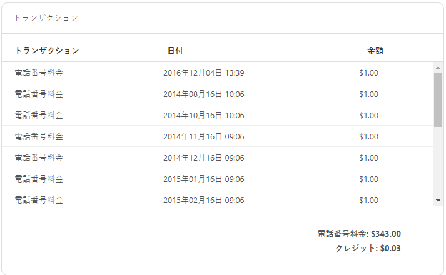Click the $1.00 amount for 2014年08月16日
This screenshot has width=446, height=275.
(368, 94)
